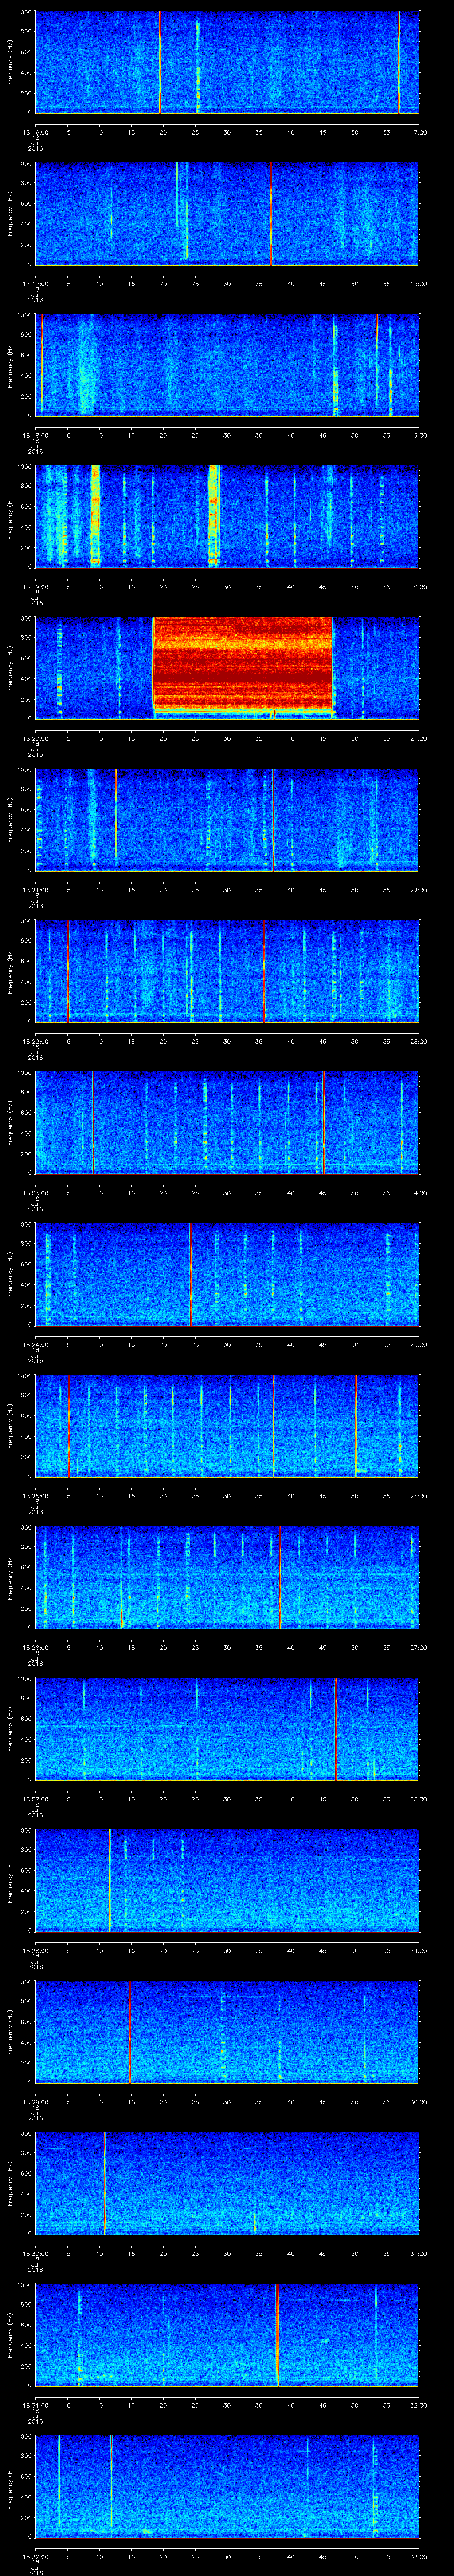Click the vertical line near 37 s in the 18:17 panel
Viewport: 454px width, 2576px height.
click(x=271, y=213)
